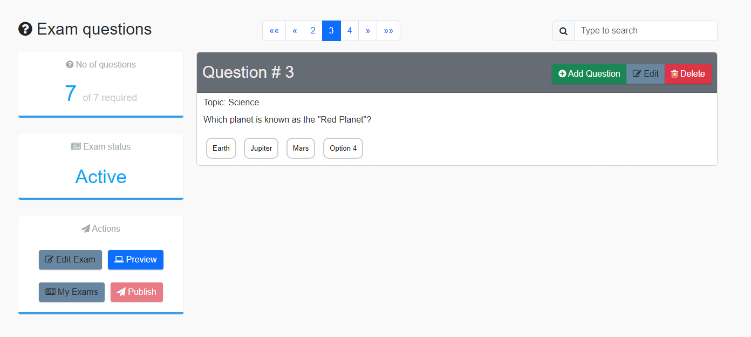751x337 pixels.
Task: Select the Option 4 answer
Action: point(343,148)
